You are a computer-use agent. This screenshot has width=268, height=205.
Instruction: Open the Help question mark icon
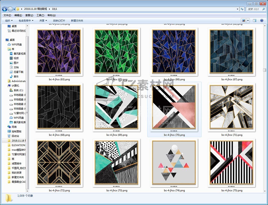262,21
